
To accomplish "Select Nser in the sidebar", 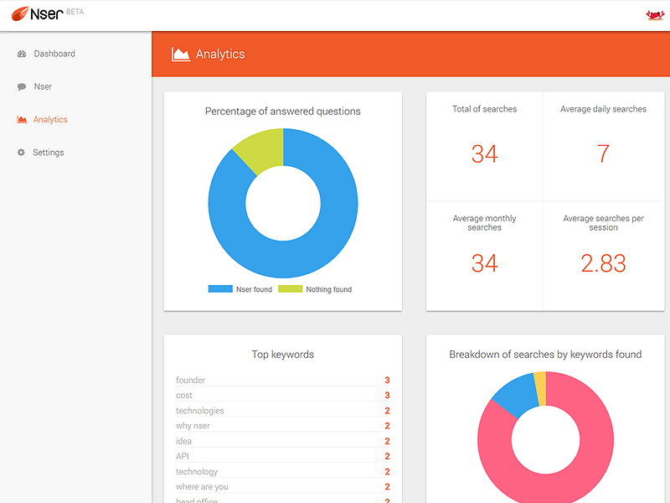I will click(x=43, y=87).
